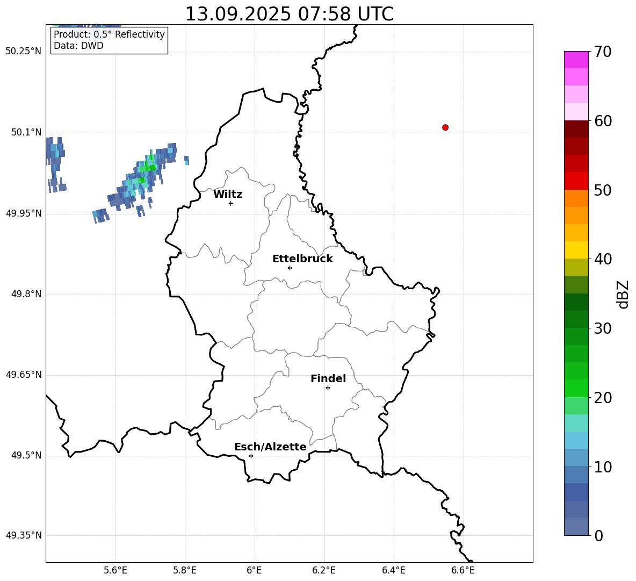The width and height of the screenshot is (636, 581).
Task: Click the Wiltz station cross marker
Action: [230, 203]
